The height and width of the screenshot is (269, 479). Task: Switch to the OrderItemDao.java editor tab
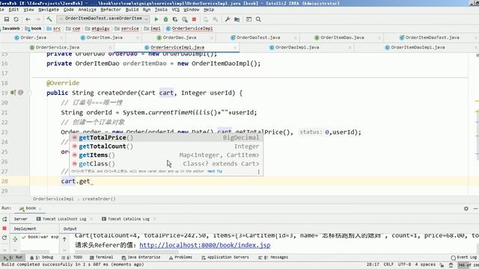342,37
